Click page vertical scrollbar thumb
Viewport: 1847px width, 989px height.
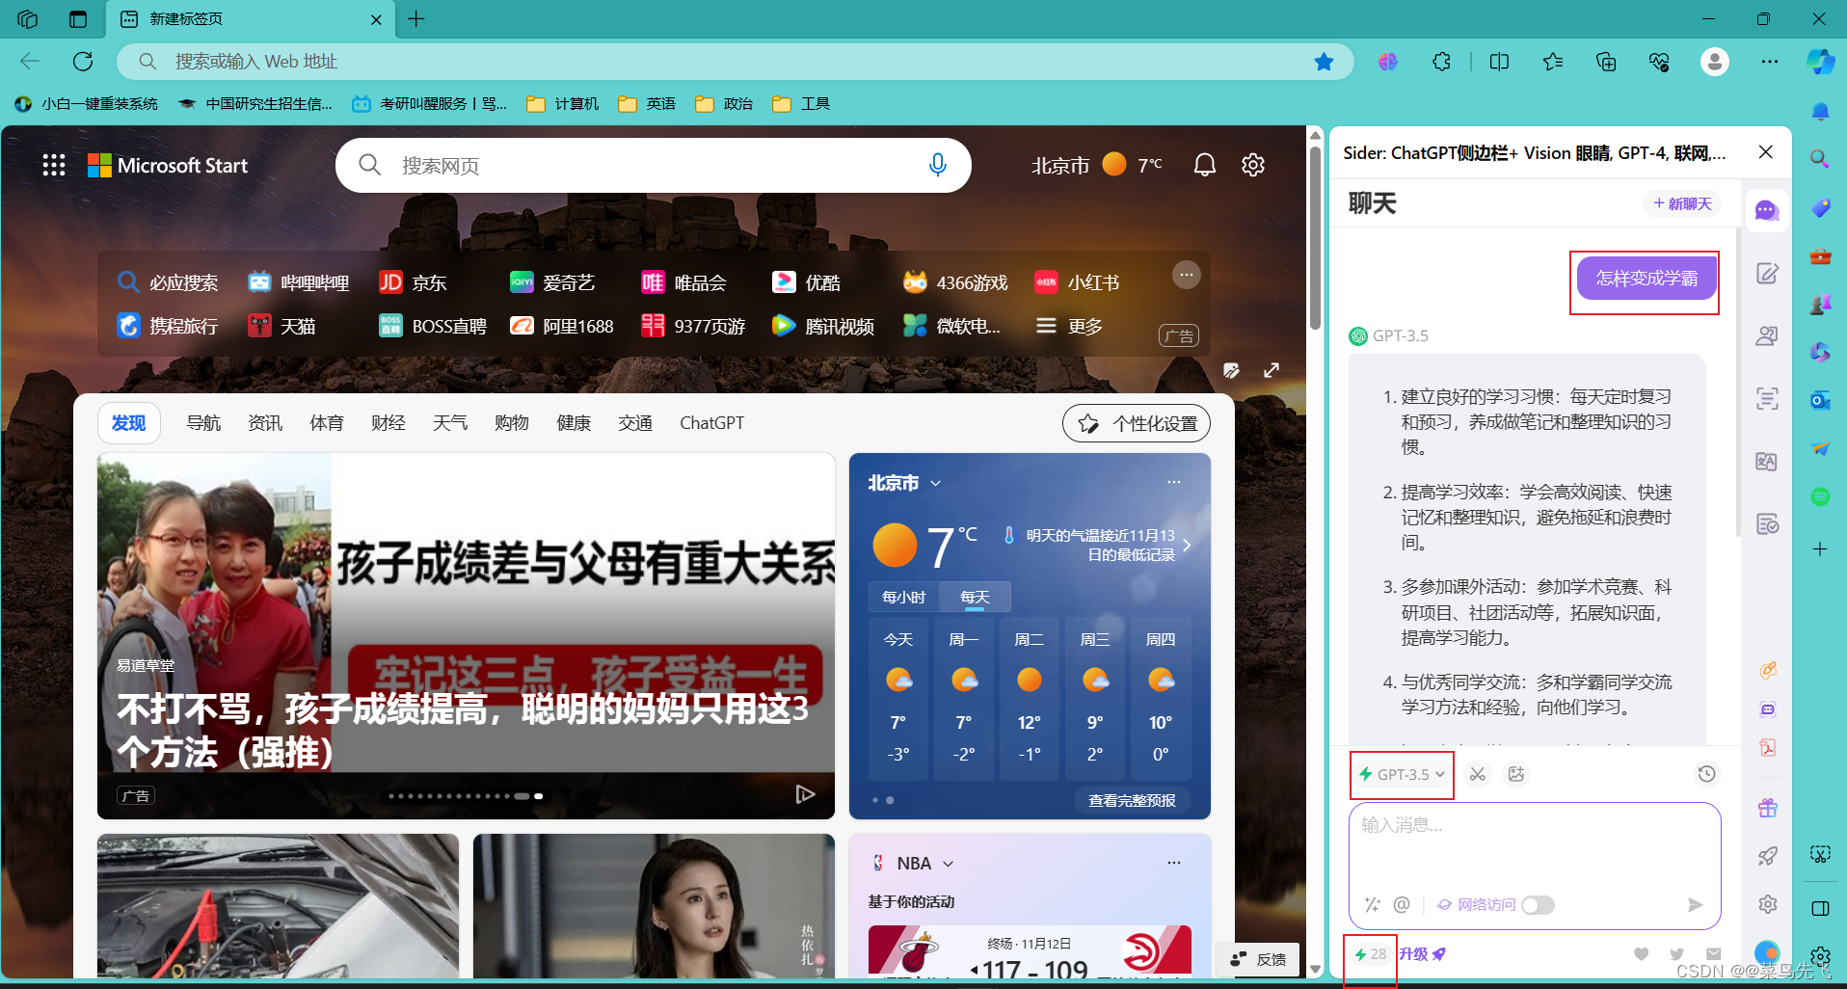[x=1315, y=236]
